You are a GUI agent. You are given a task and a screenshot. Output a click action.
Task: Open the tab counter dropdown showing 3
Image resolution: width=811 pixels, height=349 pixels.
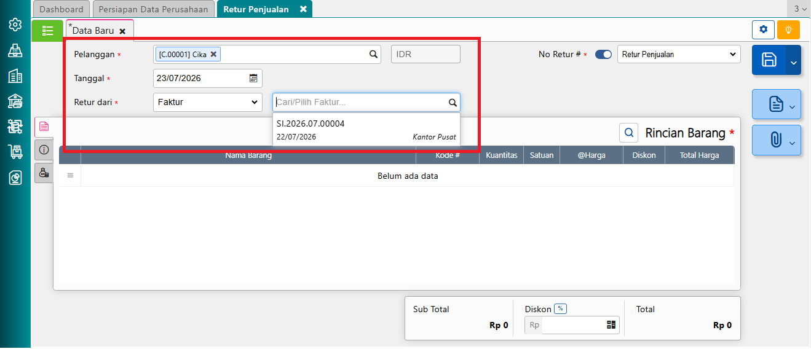point(799,9)
